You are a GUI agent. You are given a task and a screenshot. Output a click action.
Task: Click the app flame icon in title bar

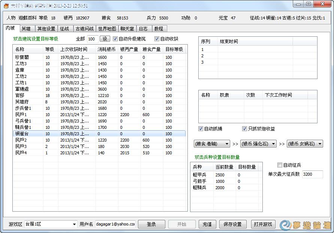[6, 6]
